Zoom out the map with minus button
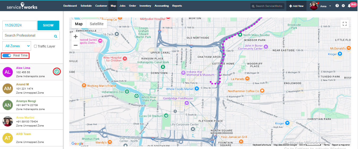The width and height of the screenshot is (358, 149). 75,45
